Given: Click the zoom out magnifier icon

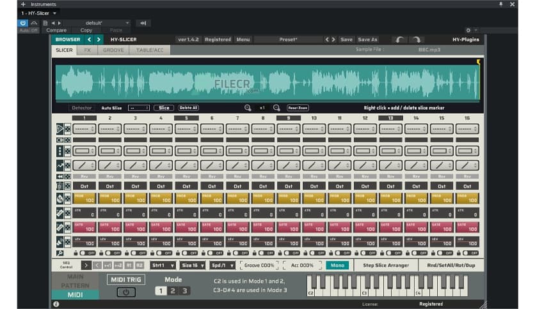Looking at the screenshot, I should pos(276,108).
